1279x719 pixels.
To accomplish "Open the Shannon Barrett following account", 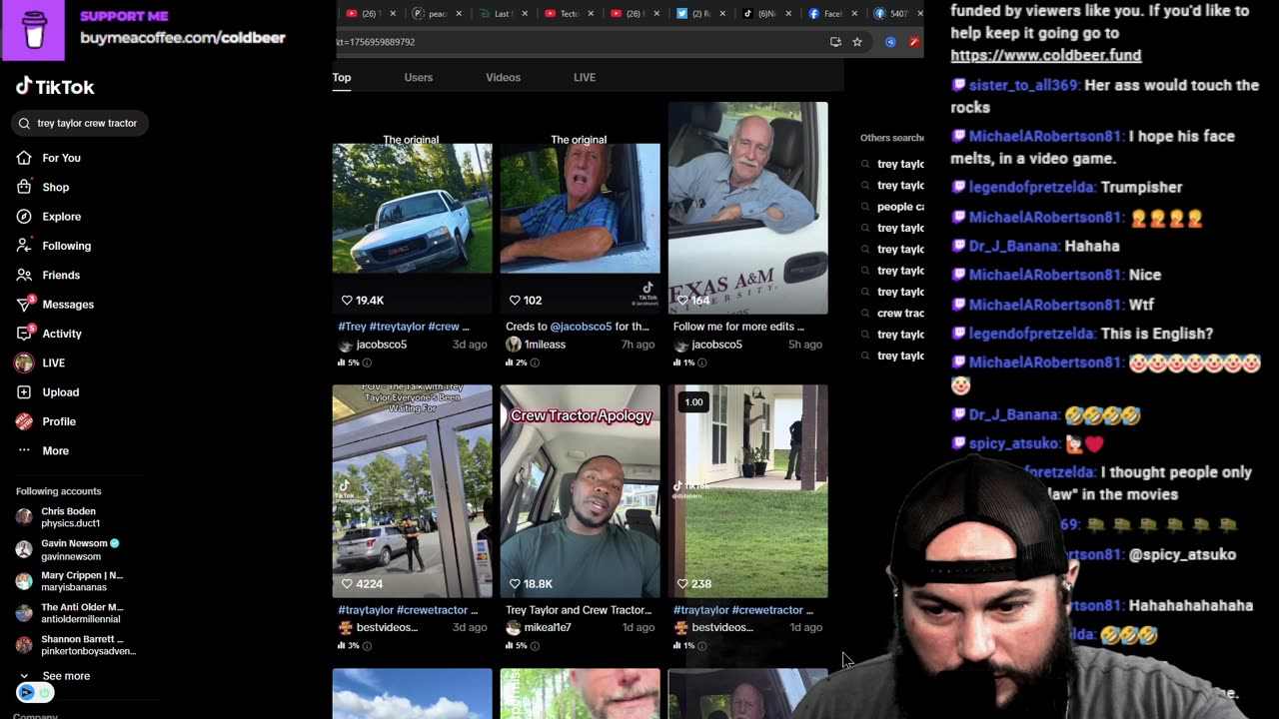I will tap(76, 645).
